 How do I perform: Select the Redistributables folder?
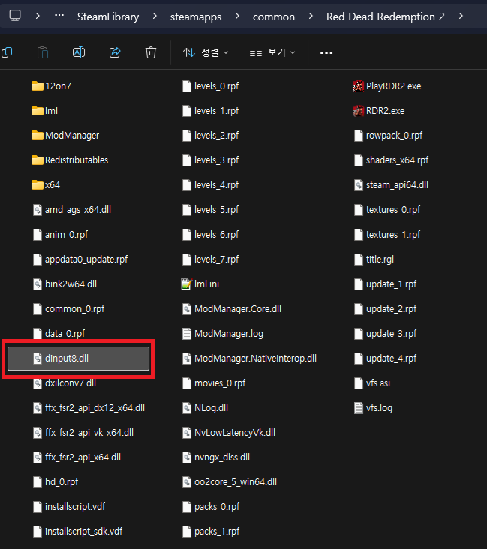point(70,160)
